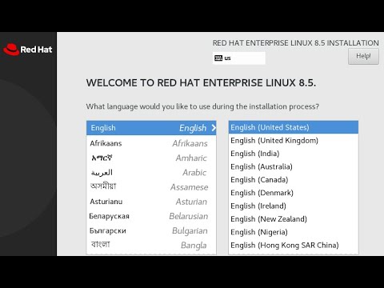The width and height of the screenshot is (384, 288).
Task: Click the arrow next to English
Action: tap(214, 128)
